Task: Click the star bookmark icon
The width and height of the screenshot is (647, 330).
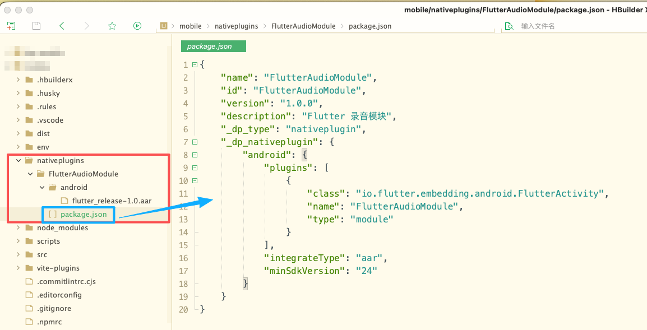Action: pos(112,26)
